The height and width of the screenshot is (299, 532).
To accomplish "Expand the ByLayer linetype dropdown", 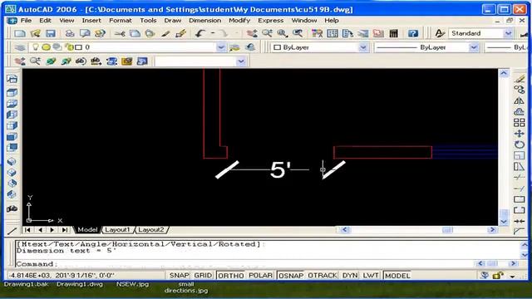I will tap(474, 47).
